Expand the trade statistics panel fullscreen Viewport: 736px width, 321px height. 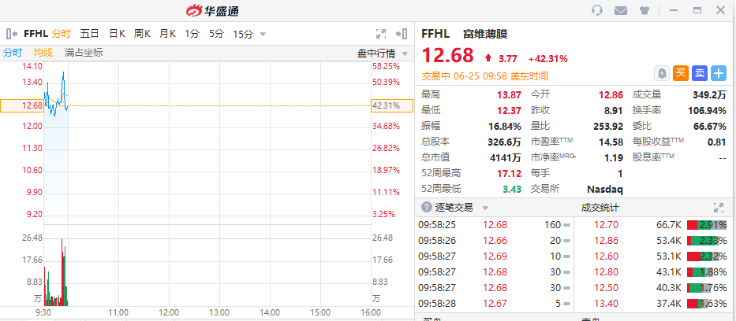pos(719,208)
